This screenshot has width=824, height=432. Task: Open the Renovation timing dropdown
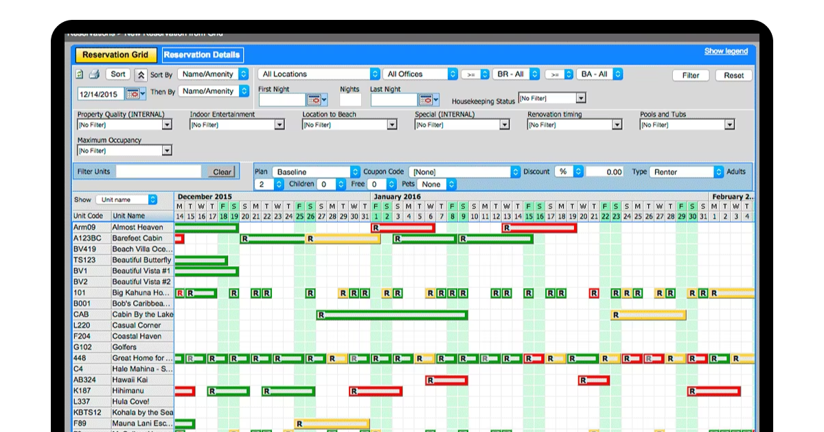pos(575,125)
